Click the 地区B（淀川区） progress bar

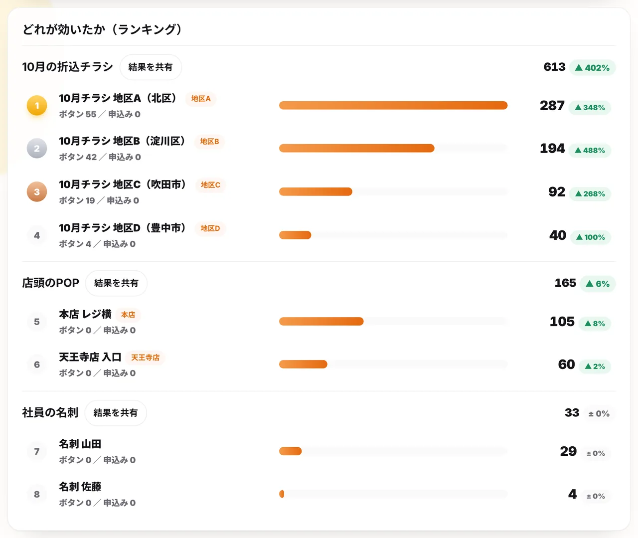click(393, 148)
